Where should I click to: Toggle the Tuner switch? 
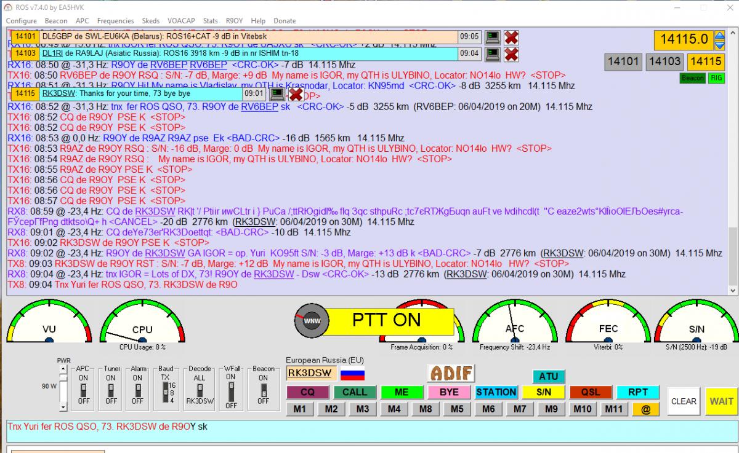tap(111, 390)
